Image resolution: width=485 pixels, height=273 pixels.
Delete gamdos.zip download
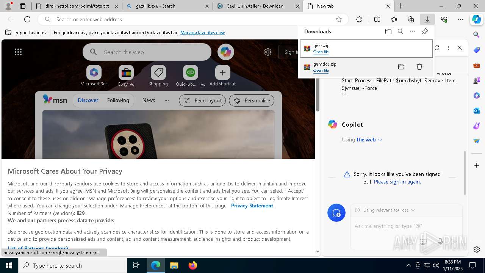click(x=419, y=67)
